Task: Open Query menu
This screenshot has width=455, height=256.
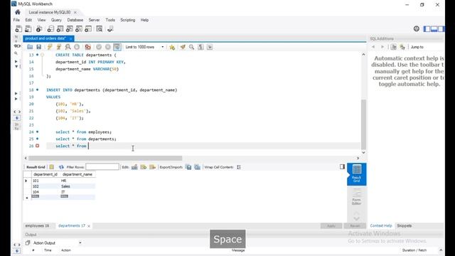Action: [56, 20]
